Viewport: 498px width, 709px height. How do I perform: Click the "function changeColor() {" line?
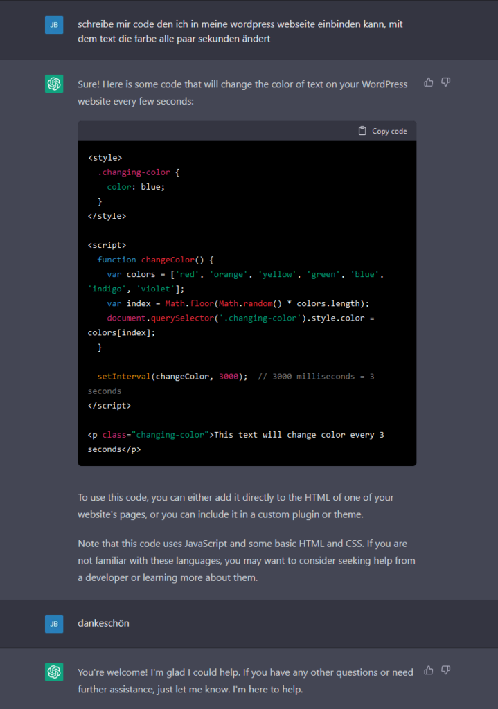tap(156, 260)
